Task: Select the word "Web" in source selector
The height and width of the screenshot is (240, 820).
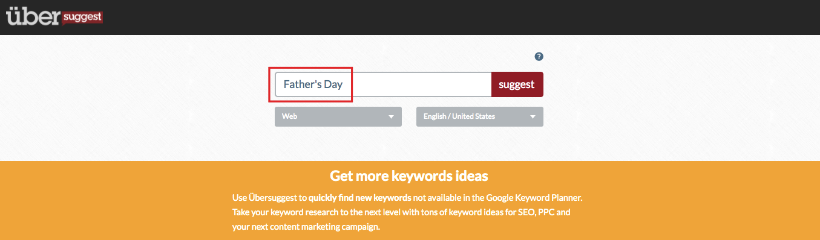Action: [289, 116]
